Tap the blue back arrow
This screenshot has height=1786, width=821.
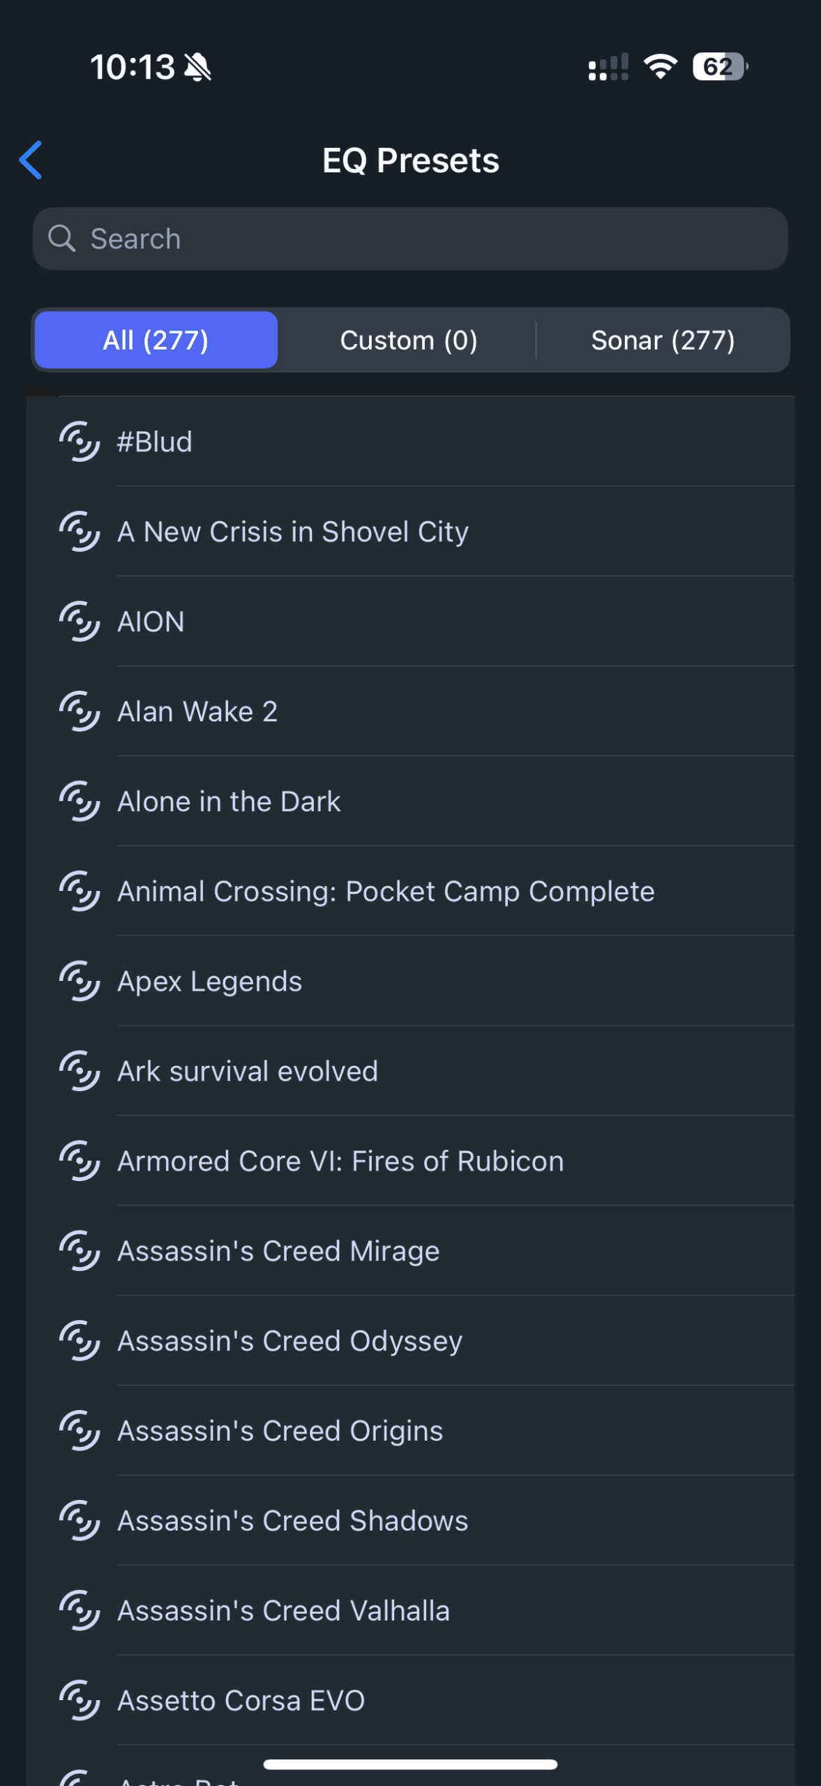(x=31, y=160)
